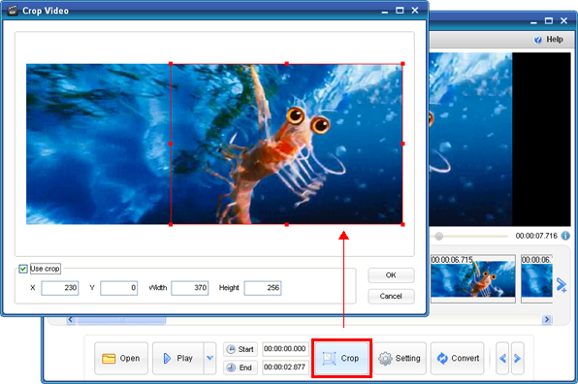The height and width of the screenshot is (384, 578).
Task: Open the Crop tool
Action: [x=341, y=358]
